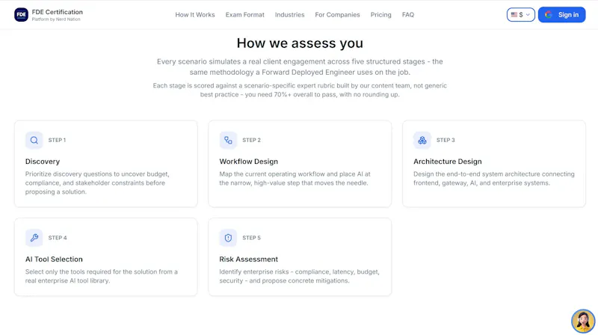This screenshot has height=335, width=598.
Task: Open the chat assistant avatar
Action: (583, 321)
